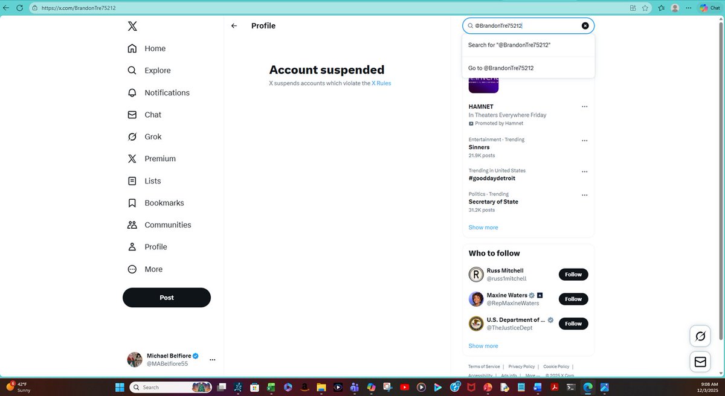The width and height of the screenshot is (725, 396).
Task: Open the Cookie Policy link
Action: 556,366
